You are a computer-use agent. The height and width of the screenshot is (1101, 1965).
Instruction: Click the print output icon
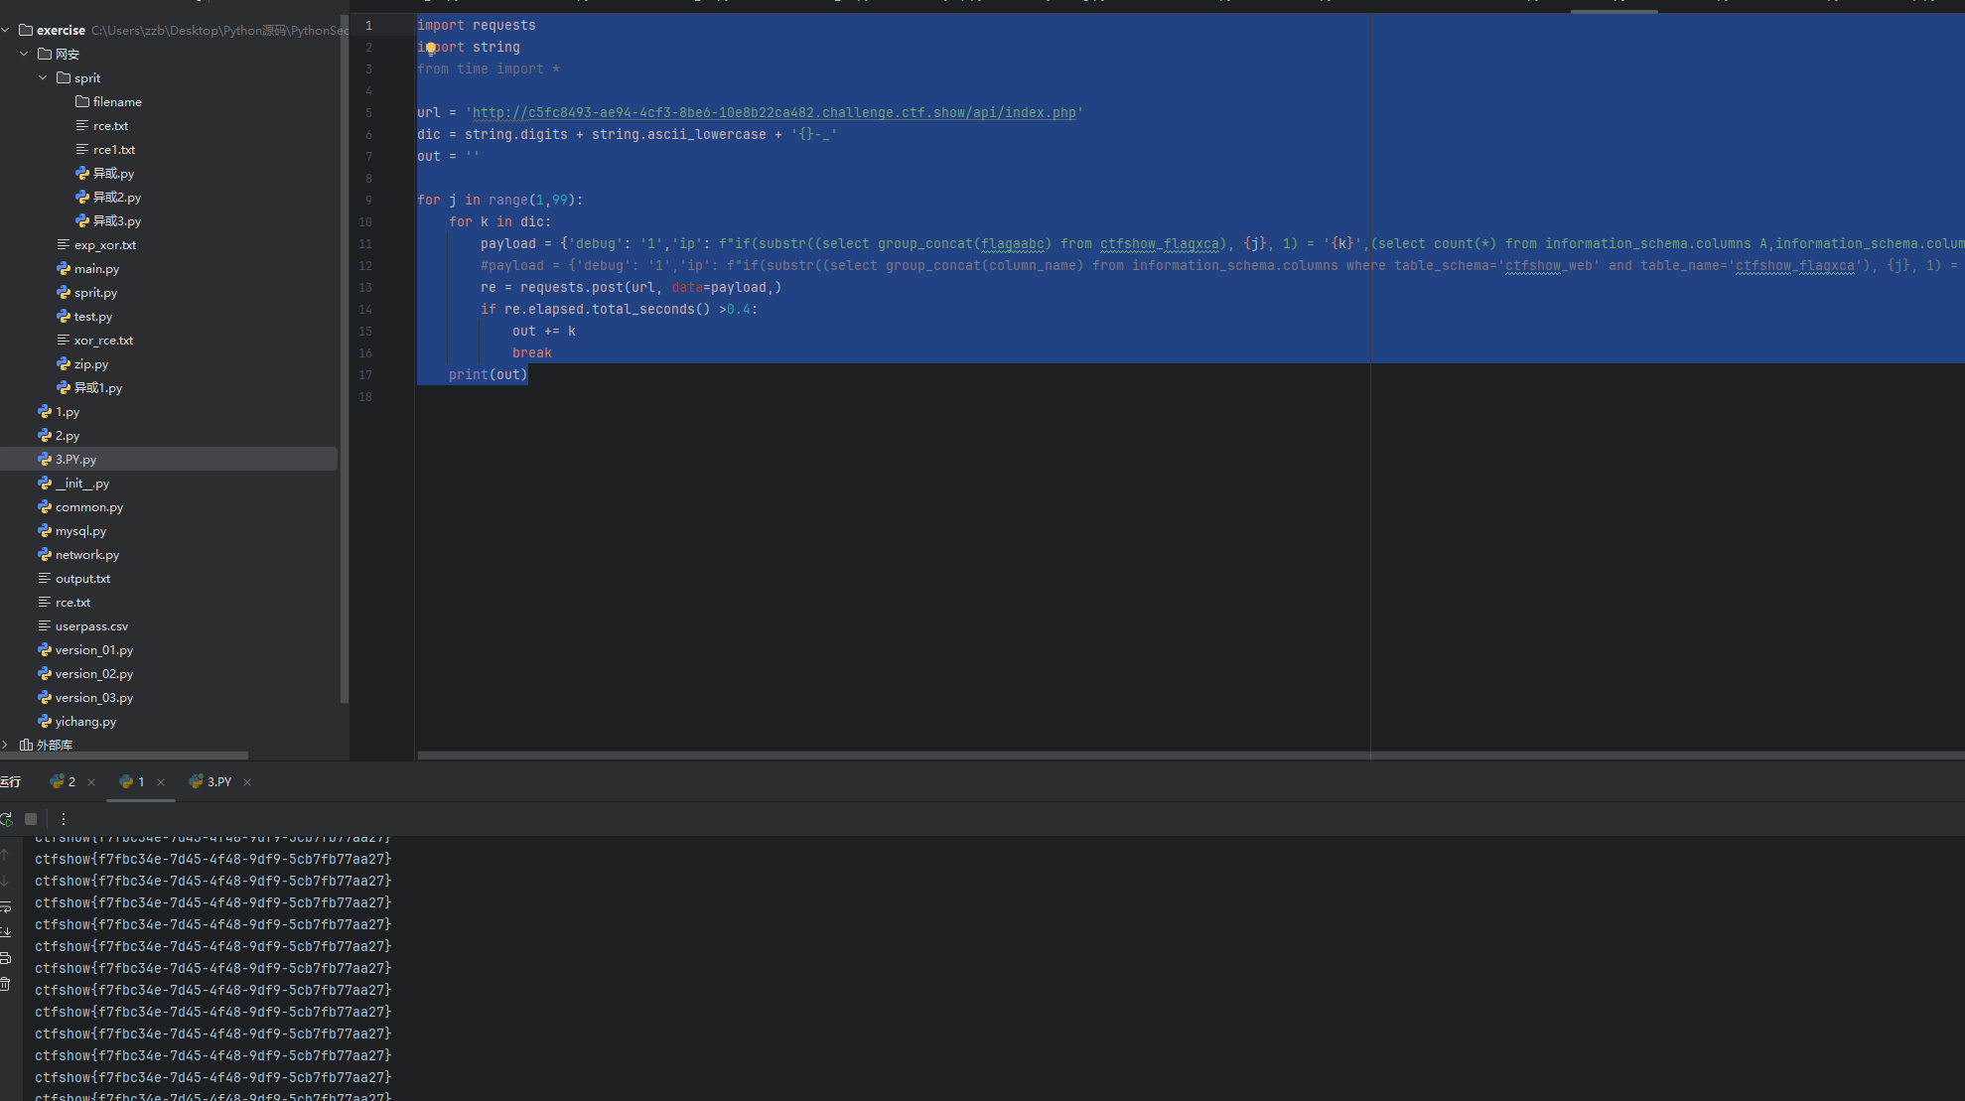(x=6, y=958)
